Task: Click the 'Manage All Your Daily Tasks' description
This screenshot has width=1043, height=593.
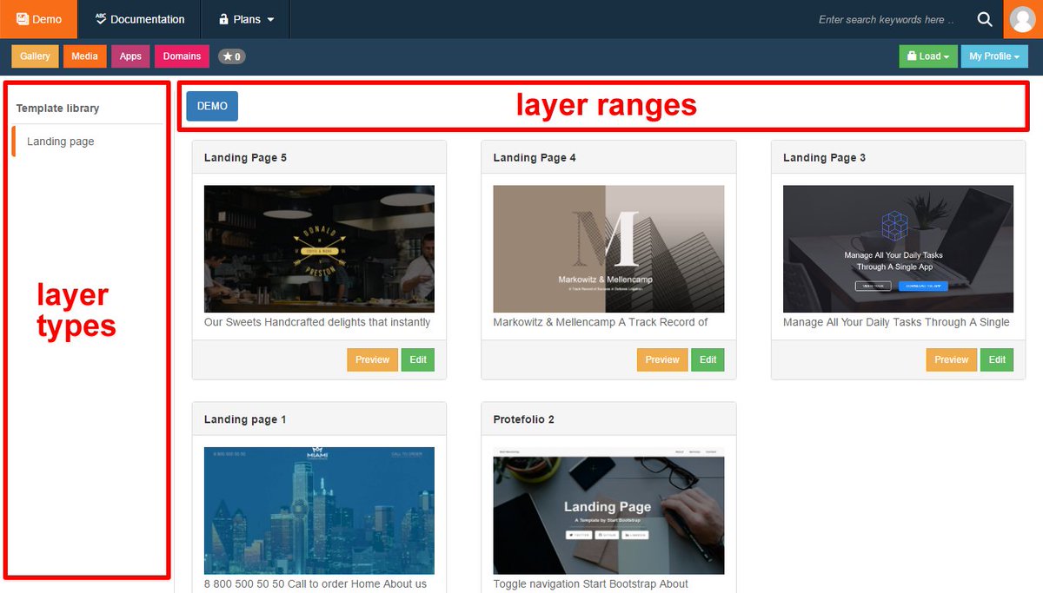Action: [x=896, y=322]
